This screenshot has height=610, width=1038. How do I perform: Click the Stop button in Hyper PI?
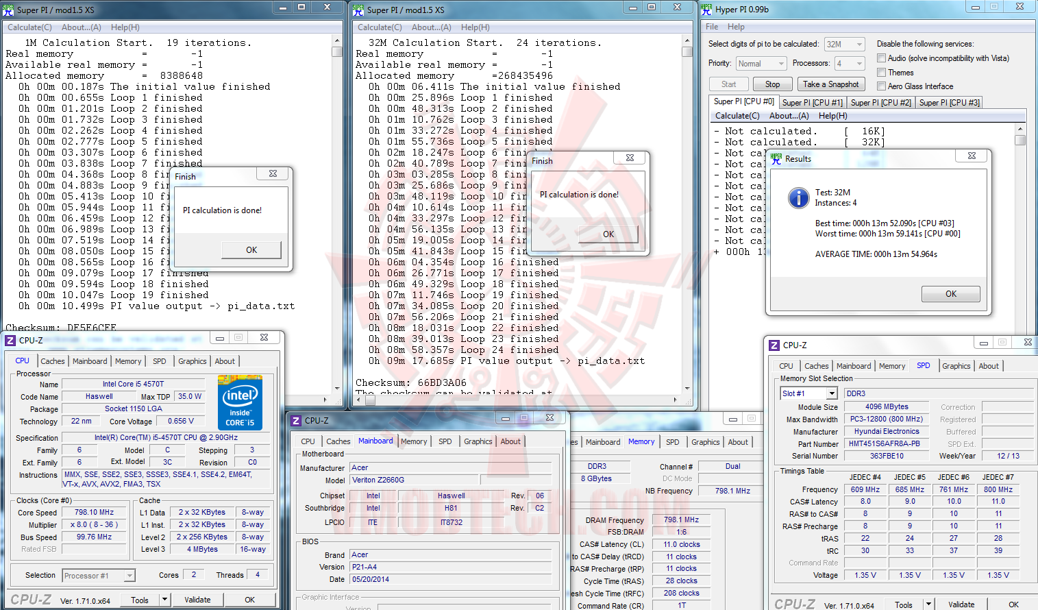773,84
